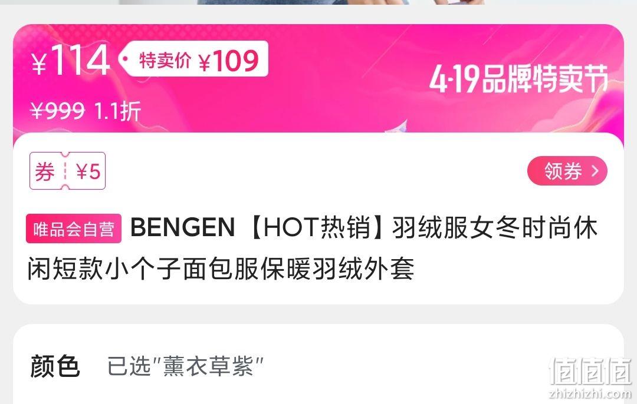
Task: Tap the pink promotional price banner
Action: click(x=318, y=79)
